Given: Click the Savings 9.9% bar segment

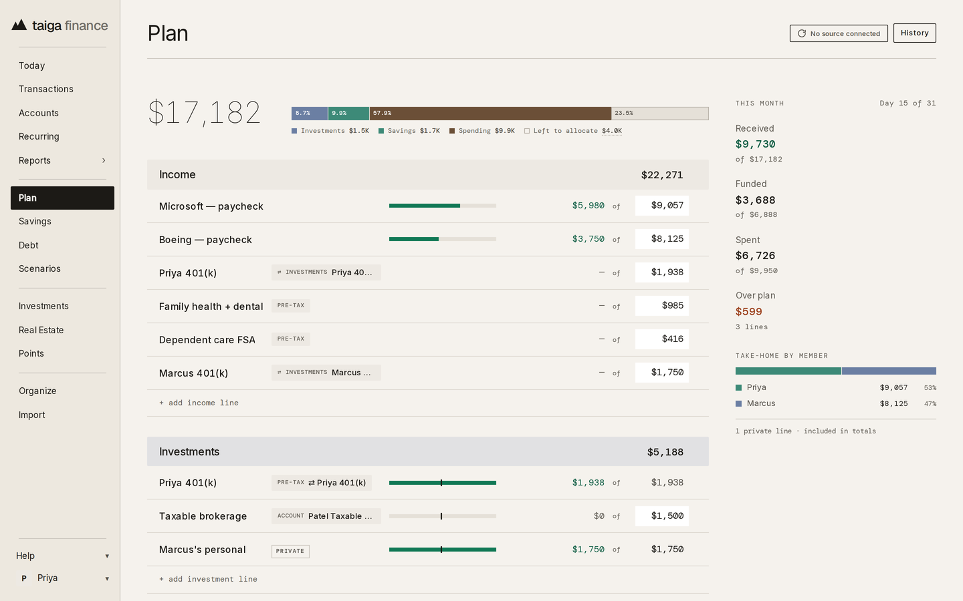Looking at the screenshot, I should (348, 114).
